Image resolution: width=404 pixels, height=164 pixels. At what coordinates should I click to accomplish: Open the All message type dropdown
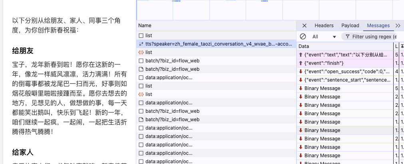(x=324, y=37)
